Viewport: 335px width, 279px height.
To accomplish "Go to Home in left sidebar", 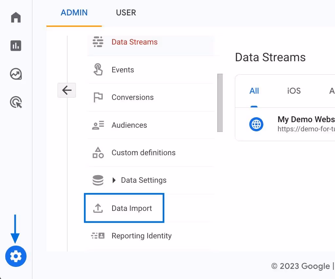I will [x=16, y=17].
